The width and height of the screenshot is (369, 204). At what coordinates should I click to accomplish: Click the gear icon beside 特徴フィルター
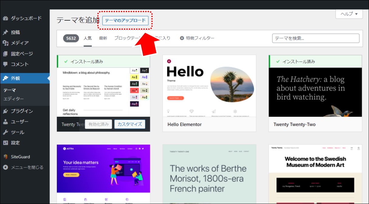182,38
